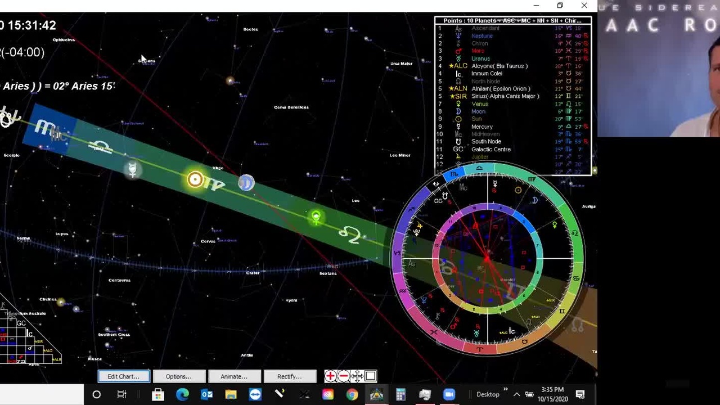Show hidden system tray icons

516,394
